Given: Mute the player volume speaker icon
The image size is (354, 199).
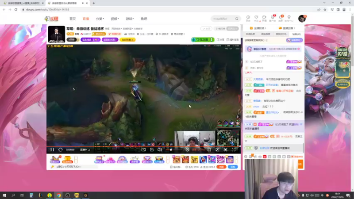Looking at the screenshot, I should coord(160,149).
